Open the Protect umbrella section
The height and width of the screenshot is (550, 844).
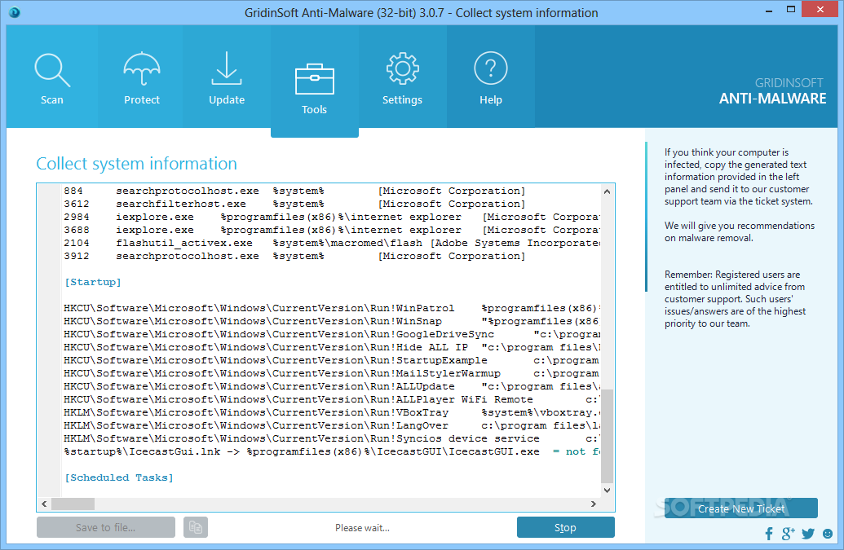tap(142, 77)
